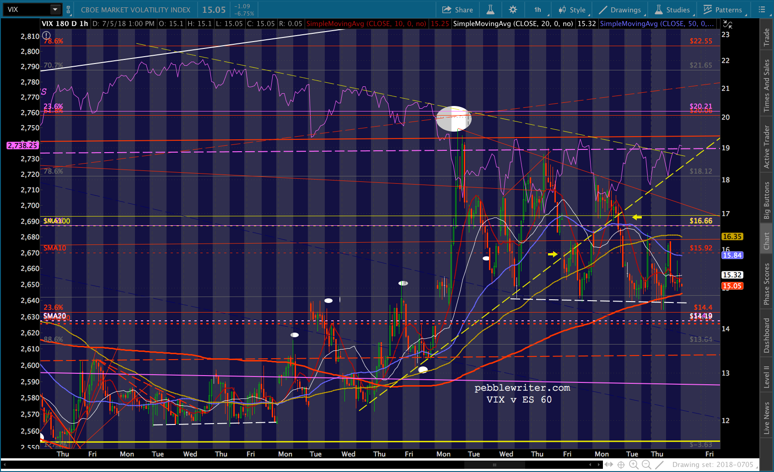774x472 pixels.
Task: Activate the trendline drawing tool icon
Action: pos(659,465)
